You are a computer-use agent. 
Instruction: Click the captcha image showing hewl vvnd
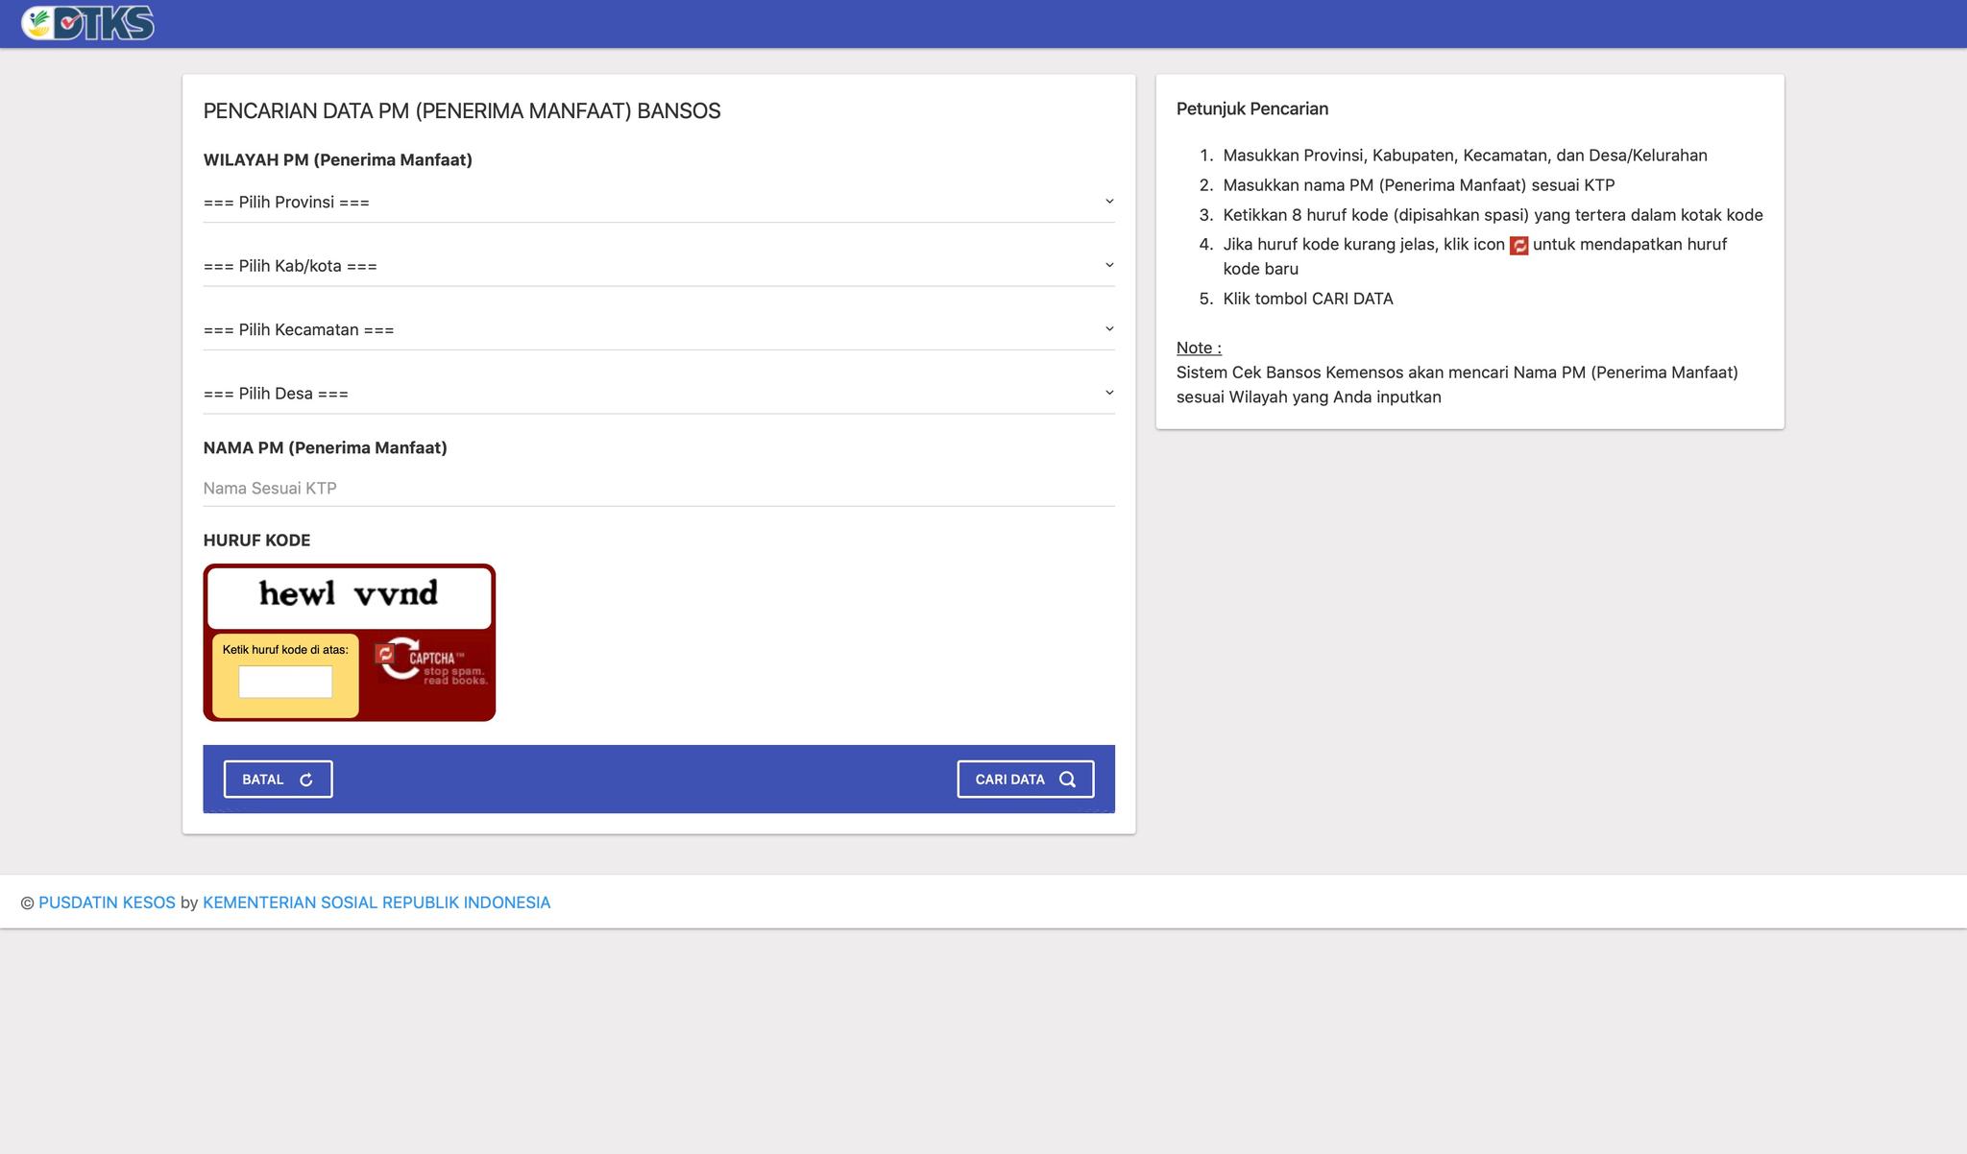(349, 595)
